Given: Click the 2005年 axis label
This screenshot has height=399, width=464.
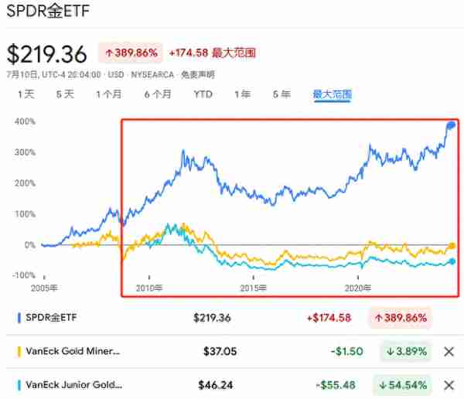Looking at the screenshot, I should click(44, 288).
